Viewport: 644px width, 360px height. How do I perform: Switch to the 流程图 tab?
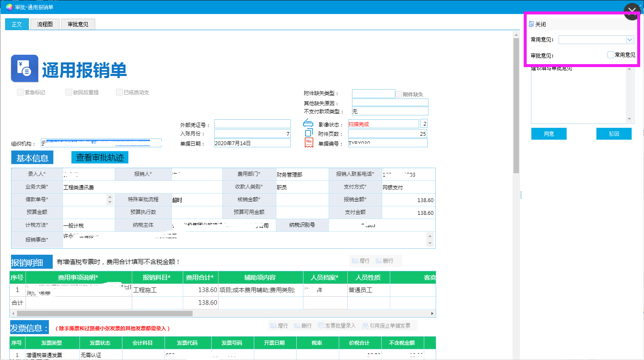45,24
